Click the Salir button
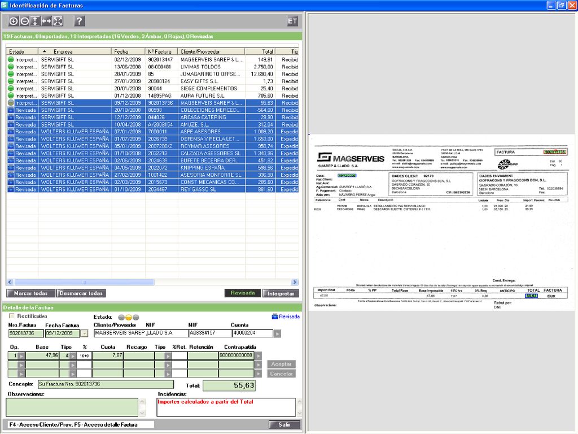Viewport: 578px width, 434px height. pos(284,425)
